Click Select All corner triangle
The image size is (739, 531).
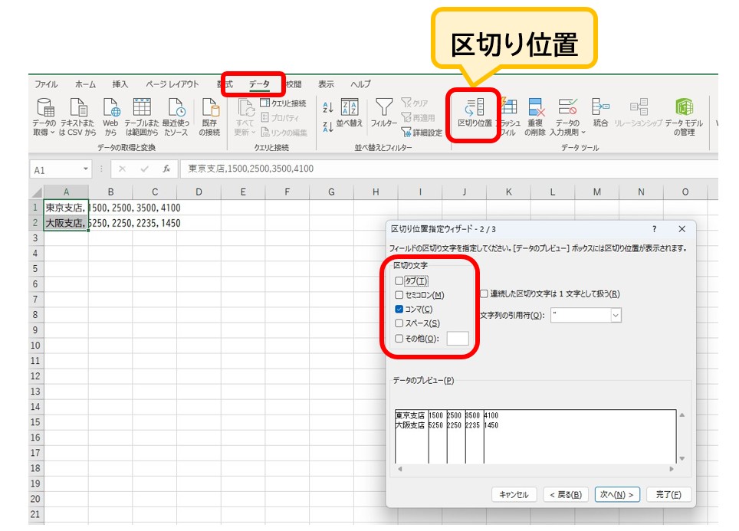(36, 192)
